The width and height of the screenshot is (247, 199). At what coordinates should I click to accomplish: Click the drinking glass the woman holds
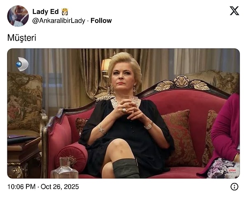coord(130,101)
